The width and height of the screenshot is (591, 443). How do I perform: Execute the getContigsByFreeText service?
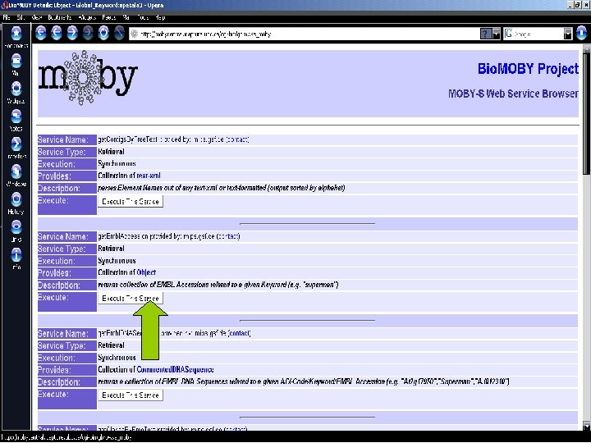pyautogui.click(x=131, y=202)
